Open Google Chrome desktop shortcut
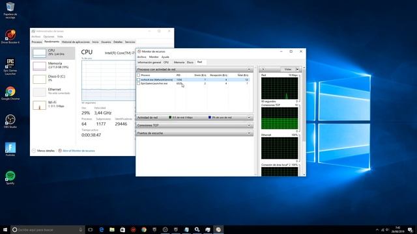This screenshot has width=417, height=234. point(10,93)
